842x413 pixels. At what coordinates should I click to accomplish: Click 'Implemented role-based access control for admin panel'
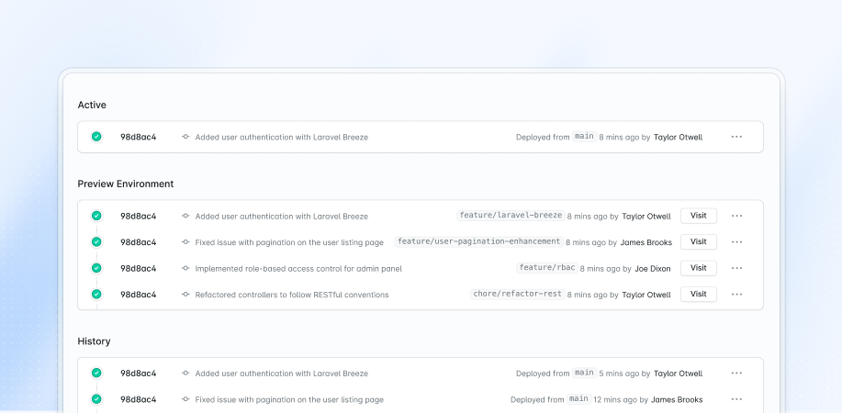(298, 269)
